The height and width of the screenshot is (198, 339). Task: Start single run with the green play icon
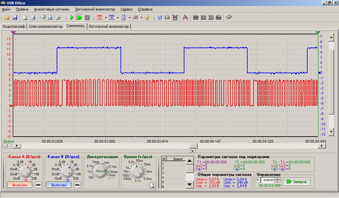[72, 18]
